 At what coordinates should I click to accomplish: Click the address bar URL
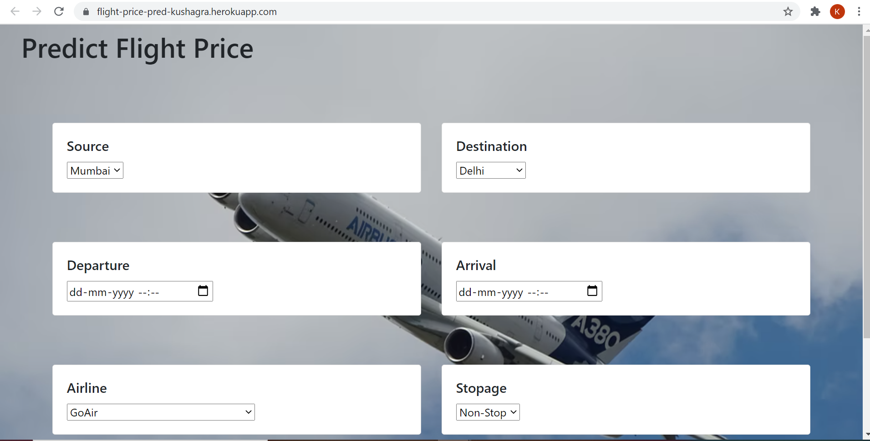click(187, 11)
